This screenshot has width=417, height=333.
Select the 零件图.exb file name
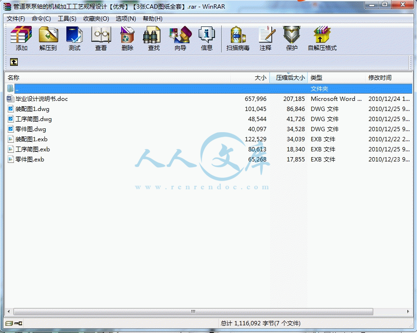(29, 160)
